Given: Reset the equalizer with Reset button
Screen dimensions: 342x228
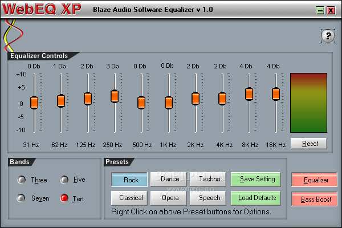Looking at the screenshot, I should (x=309, y=144).
